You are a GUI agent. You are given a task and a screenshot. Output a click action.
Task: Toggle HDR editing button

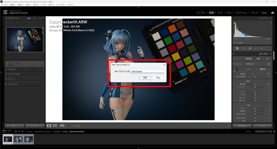[267, 59]
